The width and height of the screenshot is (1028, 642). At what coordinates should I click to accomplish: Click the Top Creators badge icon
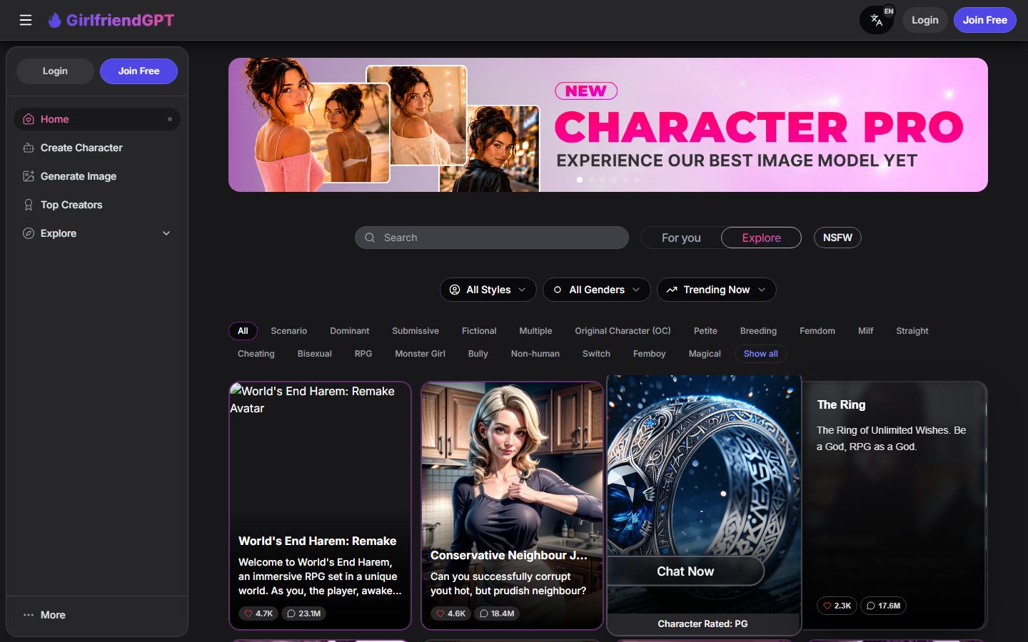click(x=29, y=205)
